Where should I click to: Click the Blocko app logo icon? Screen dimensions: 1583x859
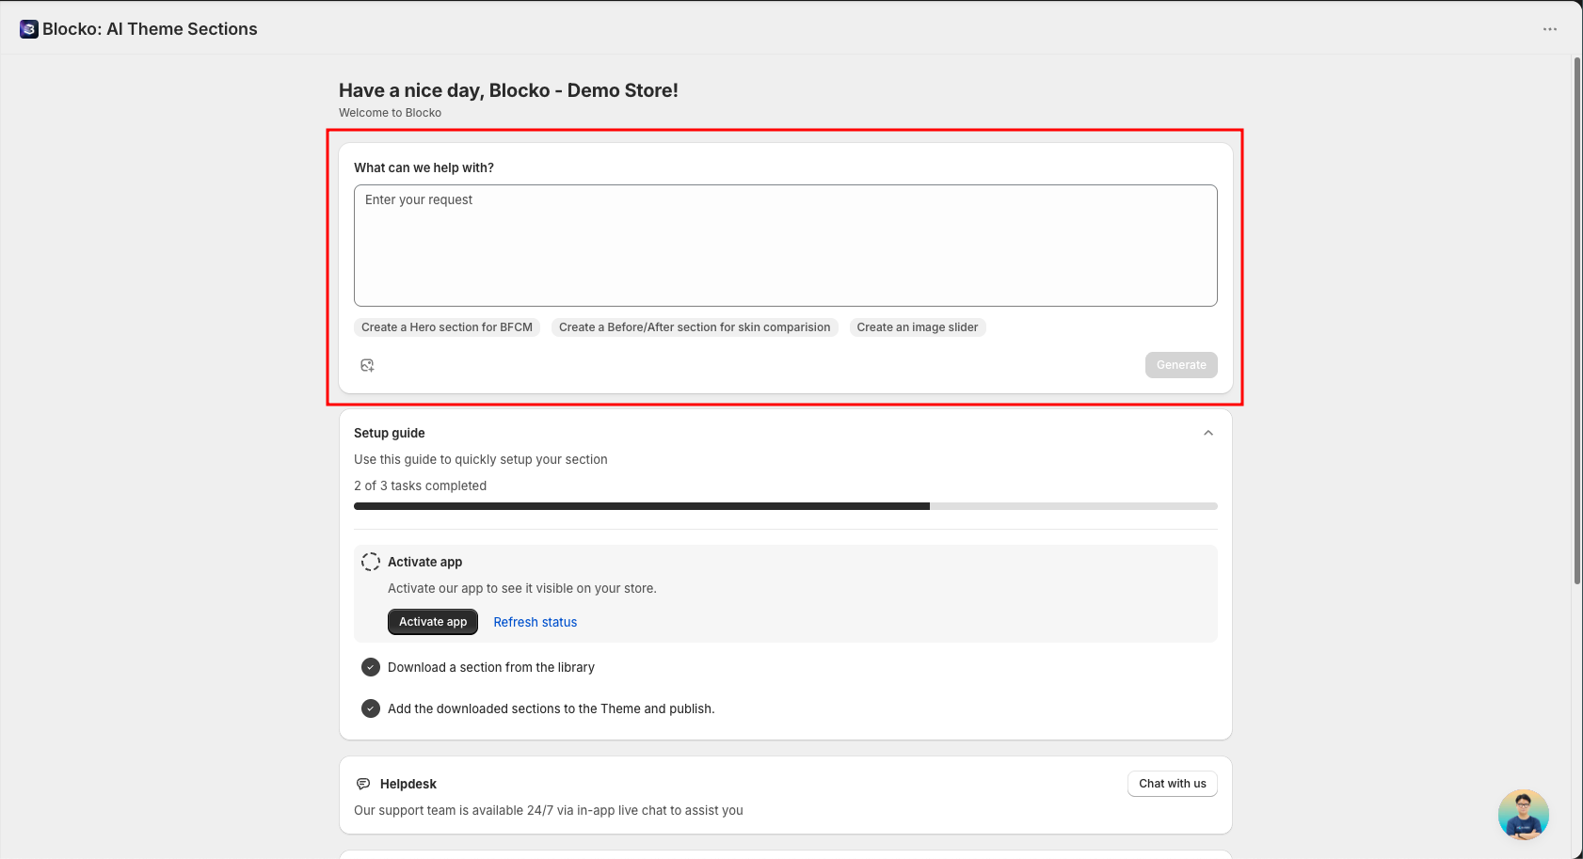(x=29, y=29)
